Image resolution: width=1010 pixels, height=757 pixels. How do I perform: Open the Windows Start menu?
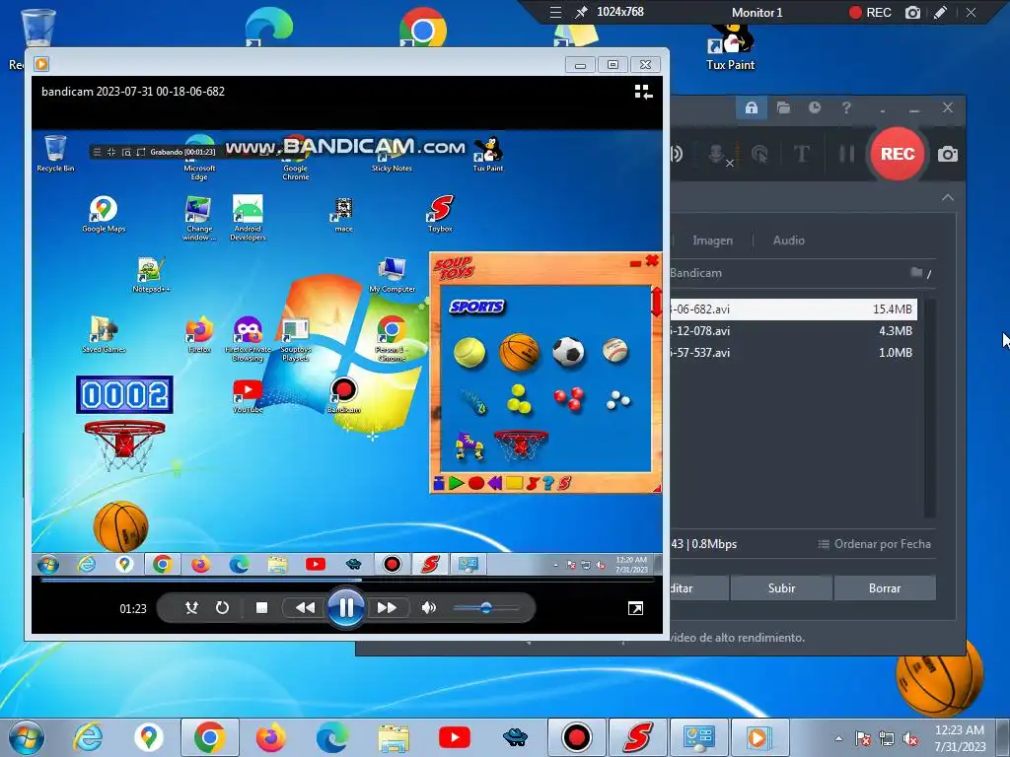coord(27,737)
